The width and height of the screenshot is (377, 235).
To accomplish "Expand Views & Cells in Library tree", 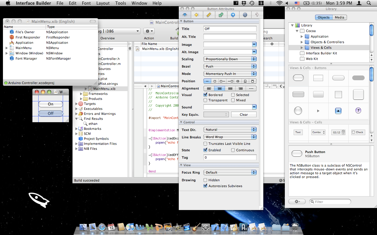I will click(302, 48).
